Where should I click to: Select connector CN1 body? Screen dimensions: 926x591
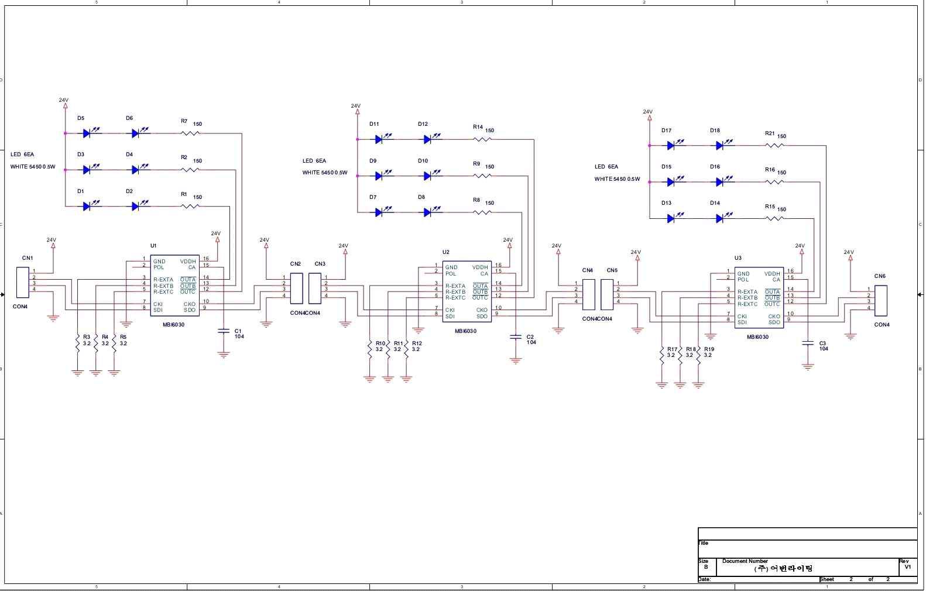point(22,281)
